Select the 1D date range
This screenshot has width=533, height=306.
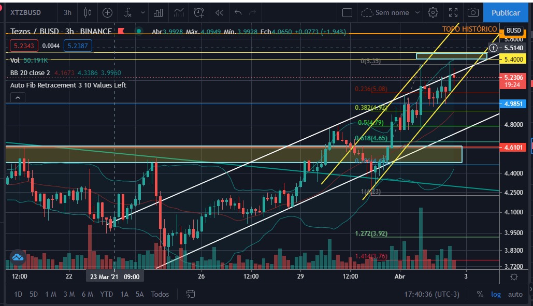click(x=18, y=294)
